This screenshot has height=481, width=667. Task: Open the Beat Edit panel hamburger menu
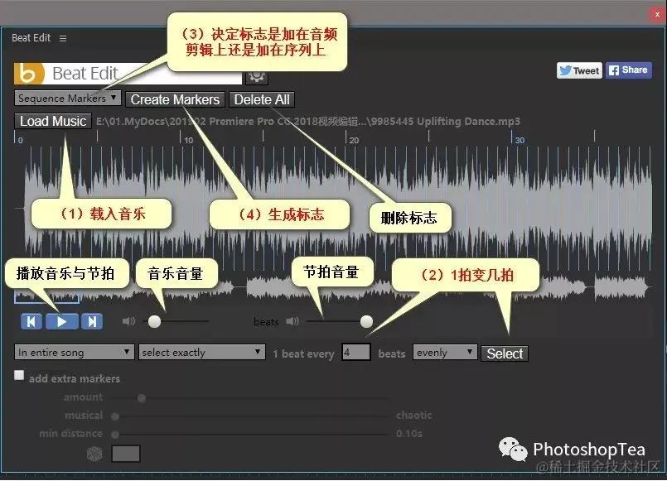63,38
